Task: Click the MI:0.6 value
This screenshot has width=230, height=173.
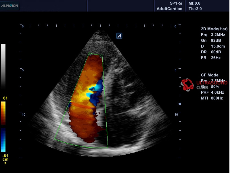Action: coord(195,3)
